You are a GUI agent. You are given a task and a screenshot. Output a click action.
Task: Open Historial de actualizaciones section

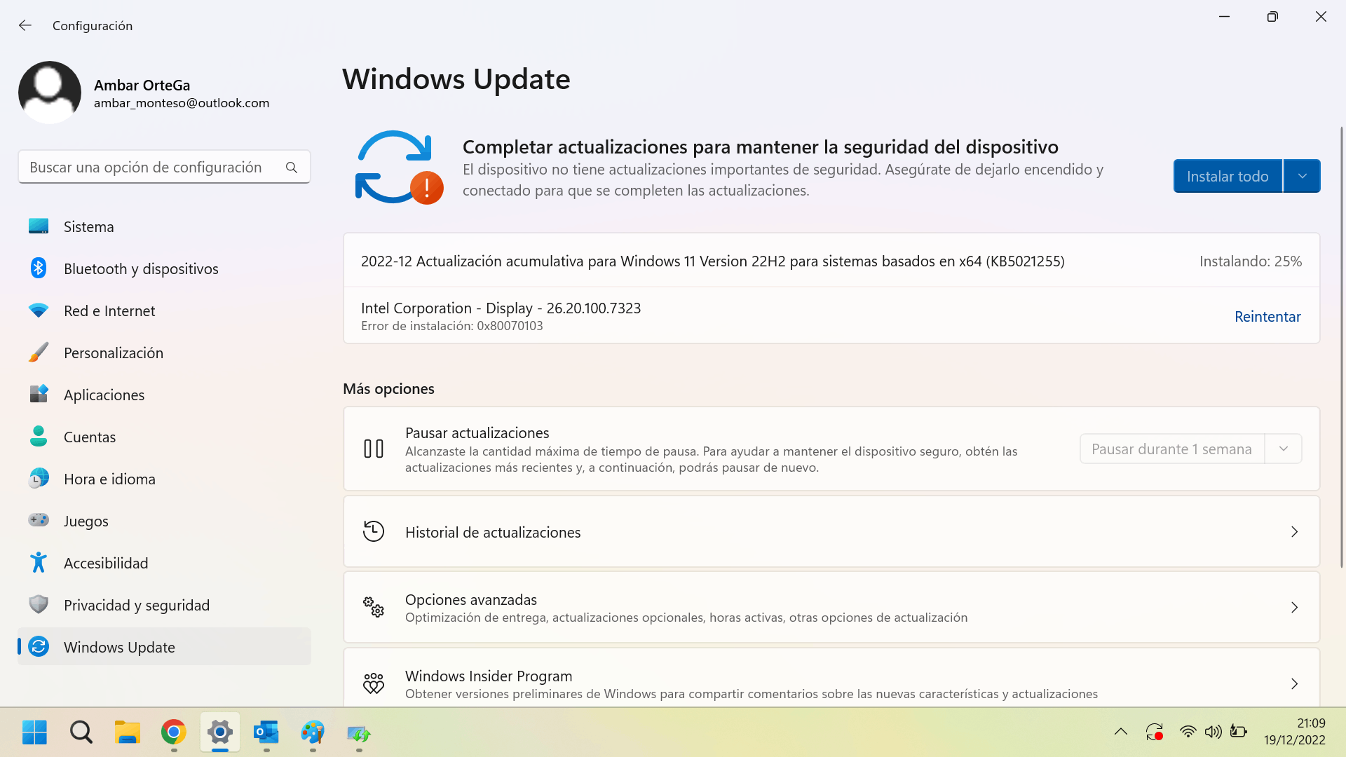(831, 531)
